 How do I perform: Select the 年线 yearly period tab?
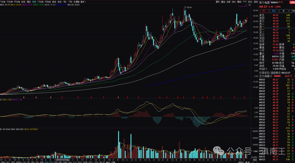click(x=60, y=2)
